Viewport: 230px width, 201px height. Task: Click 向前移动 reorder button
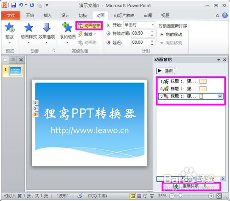pyautogui.click(x=171, y=35)
